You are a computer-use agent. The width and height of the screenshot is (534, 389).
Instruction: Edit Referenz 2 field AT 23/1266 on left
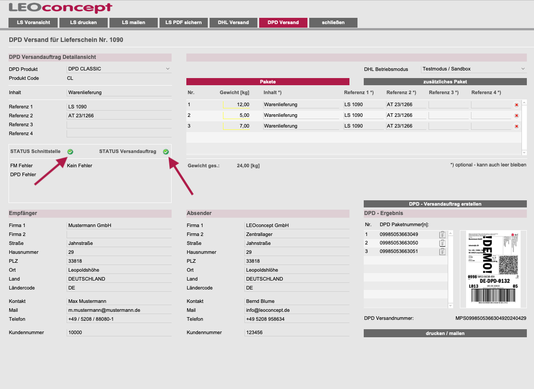point(119,116)
